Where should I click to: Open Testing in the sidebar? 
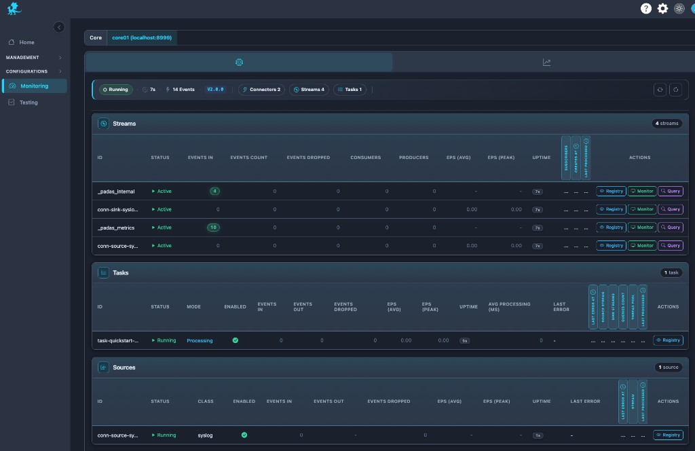[29, 103]
